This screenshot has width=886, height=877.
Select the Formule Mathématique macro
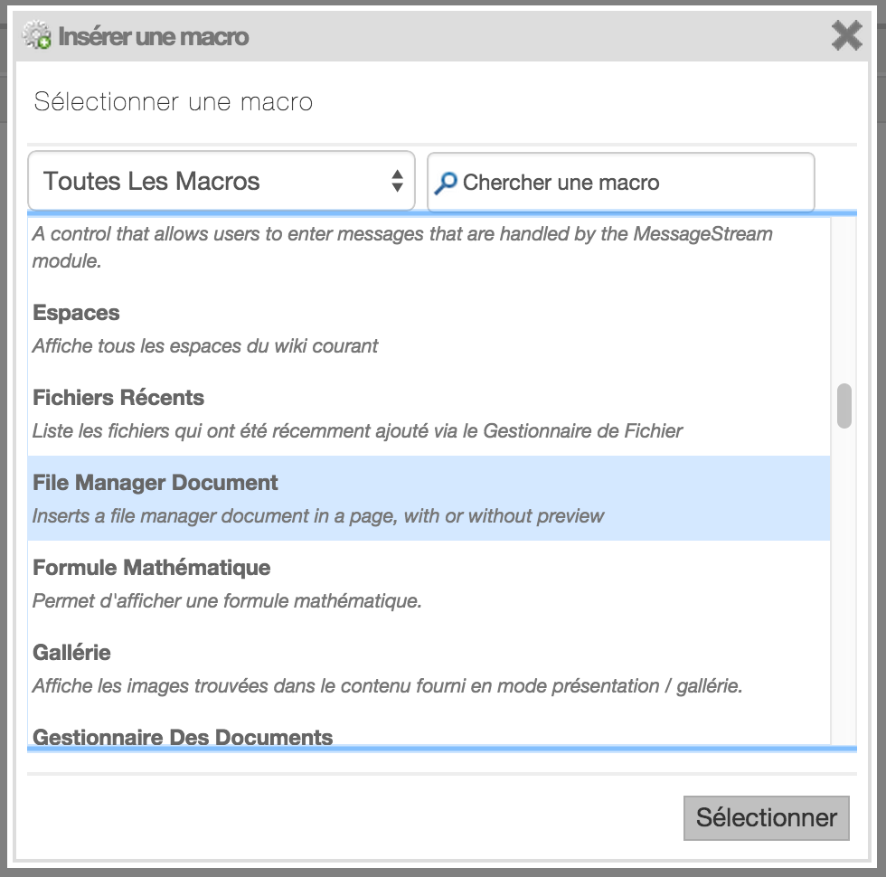[x=429, y=583]
